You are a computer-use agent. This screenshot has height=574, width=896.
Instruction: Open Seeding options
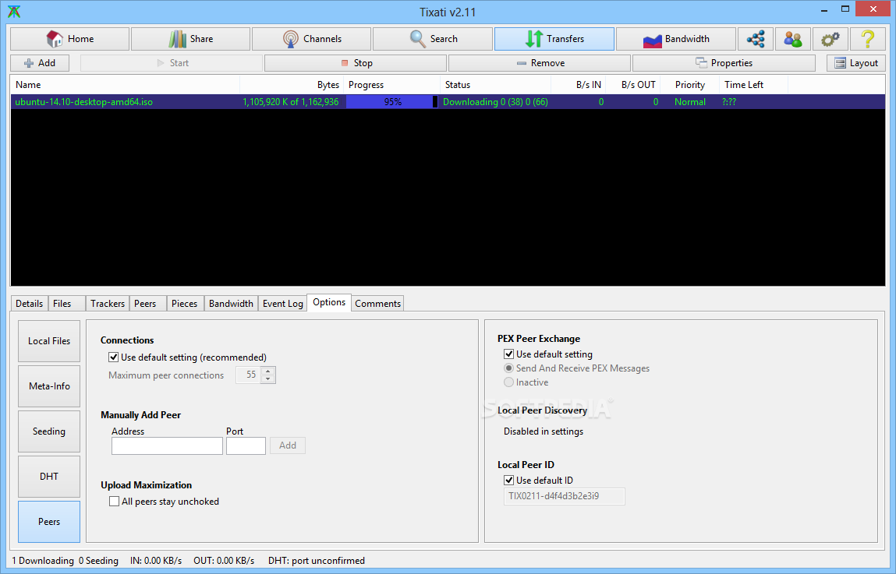pos(49,431)
